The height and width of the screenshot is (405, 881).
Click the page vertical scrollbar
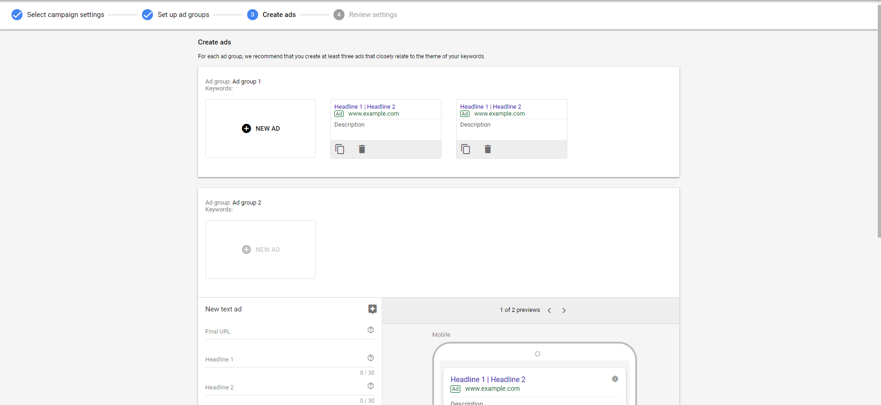879,122
